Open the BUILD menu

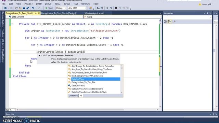[x=39, y=4]
